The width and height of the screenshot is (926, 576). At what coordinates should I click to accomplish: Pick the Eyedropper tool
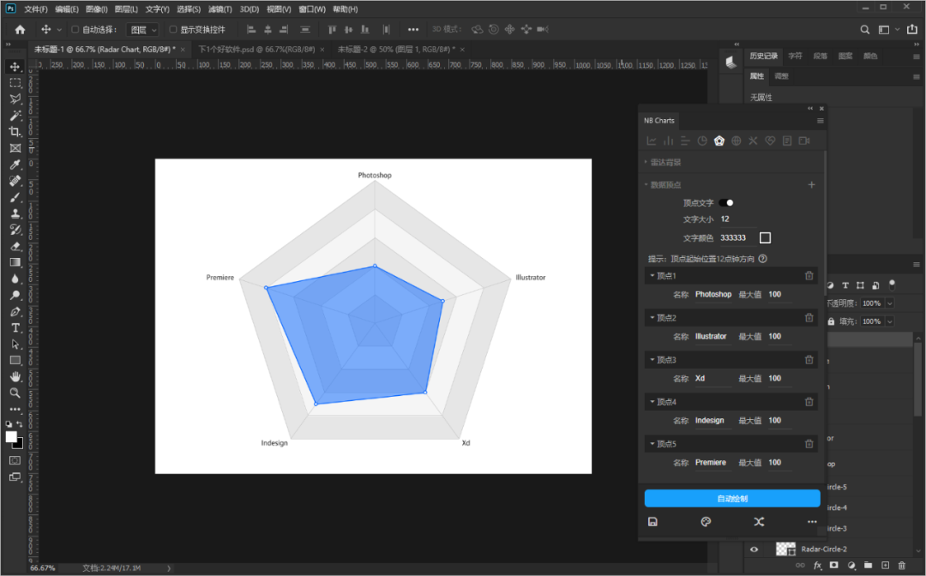(x=15, y=165)
